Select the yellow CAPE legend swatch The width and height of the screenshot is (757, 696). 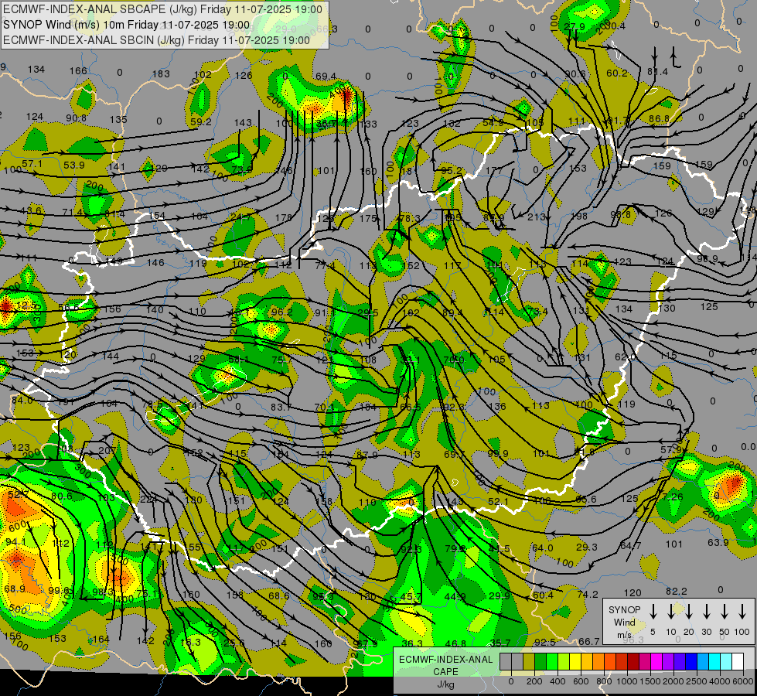pyautogui.click(x=575, y=661)
